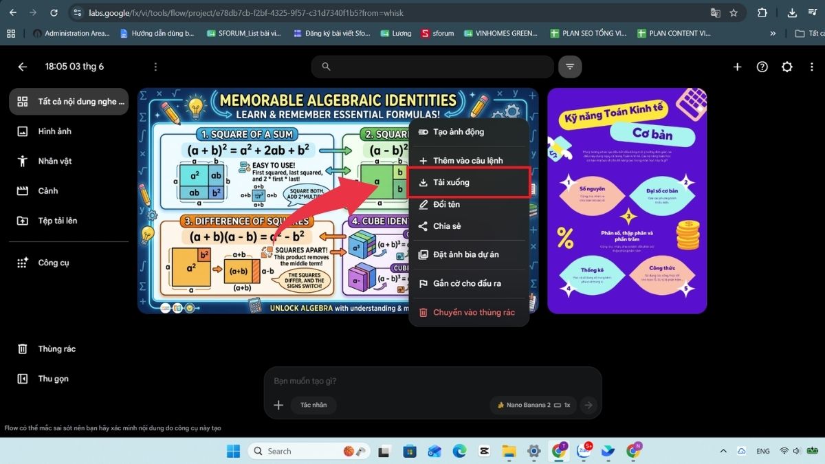
Task: Click the Flow project back arrow
Action: 23,67
